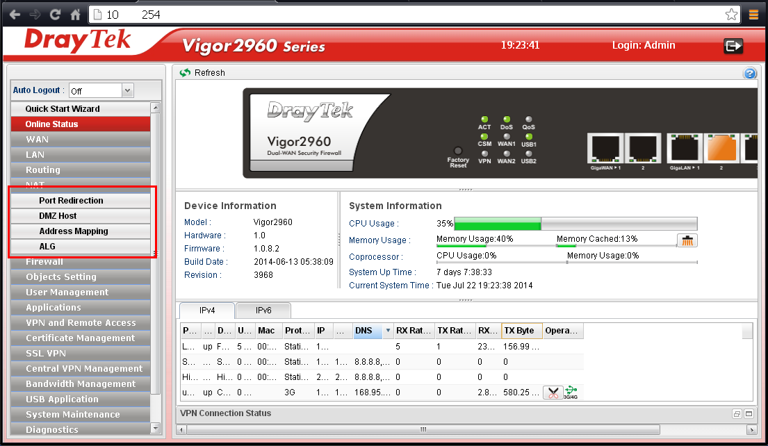Viewport: 768px width, 446px height.
Task: Open System Maintenance menu
Action: tap(81, 415)
